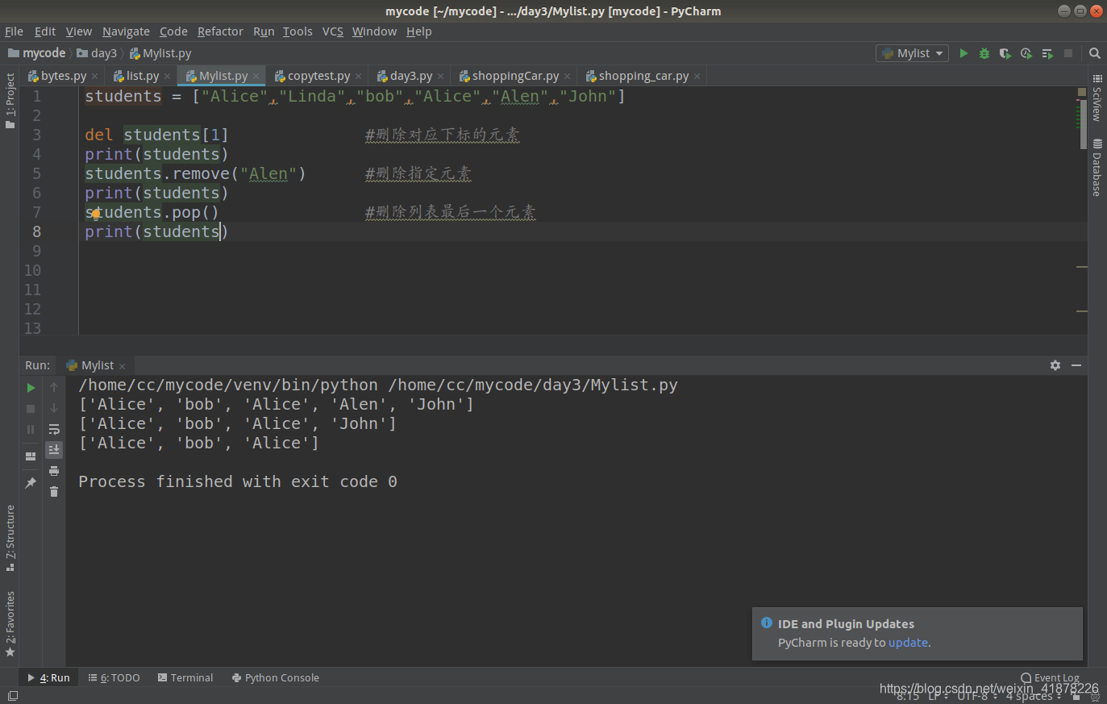
Task: Restore layout in the Run panel
Action: pos(31,456)
